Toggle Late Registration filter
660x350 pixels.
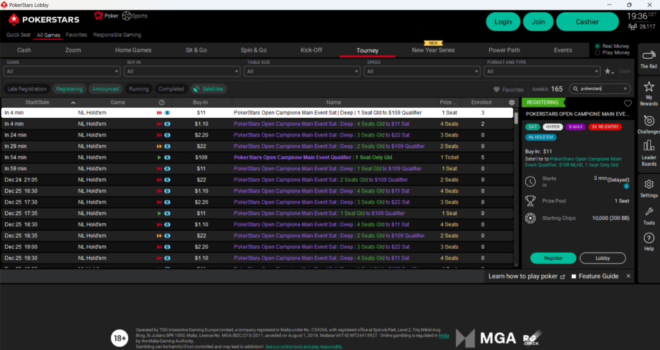click(27, 89)
